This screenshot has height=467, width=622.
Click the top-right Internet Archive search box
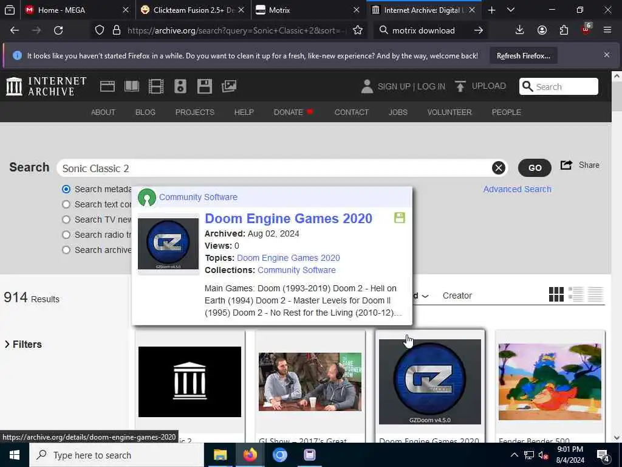(x=559, y=86)
